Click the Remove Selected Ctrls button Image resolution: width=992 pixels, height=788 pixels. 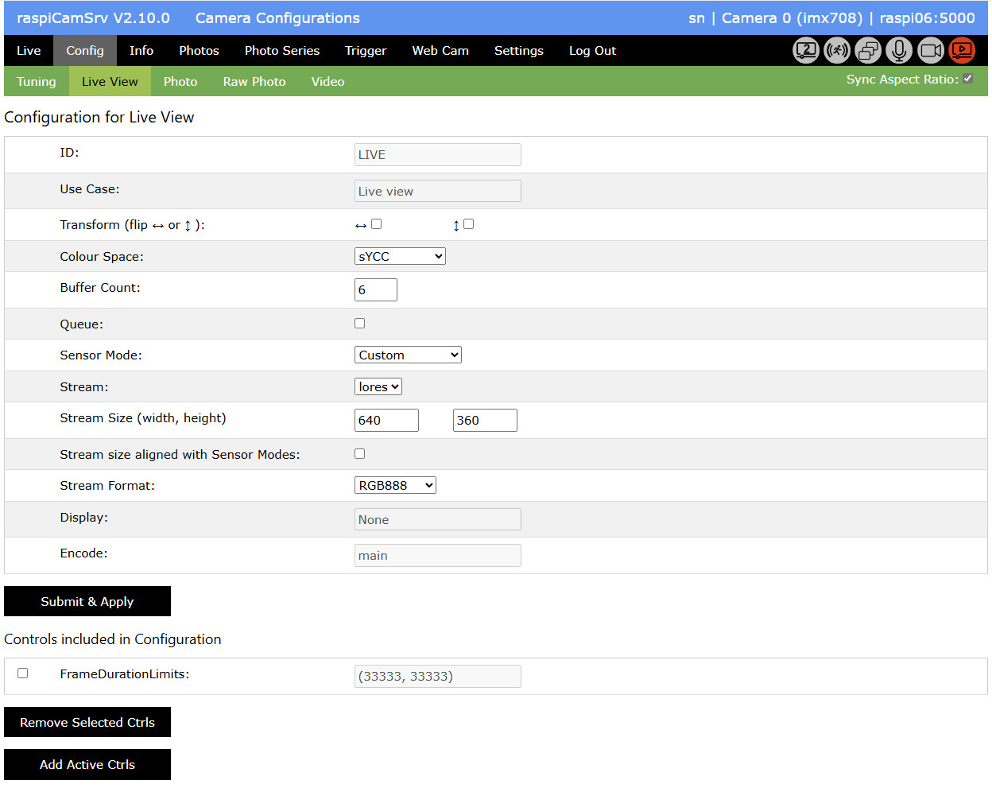click(87, 722)
